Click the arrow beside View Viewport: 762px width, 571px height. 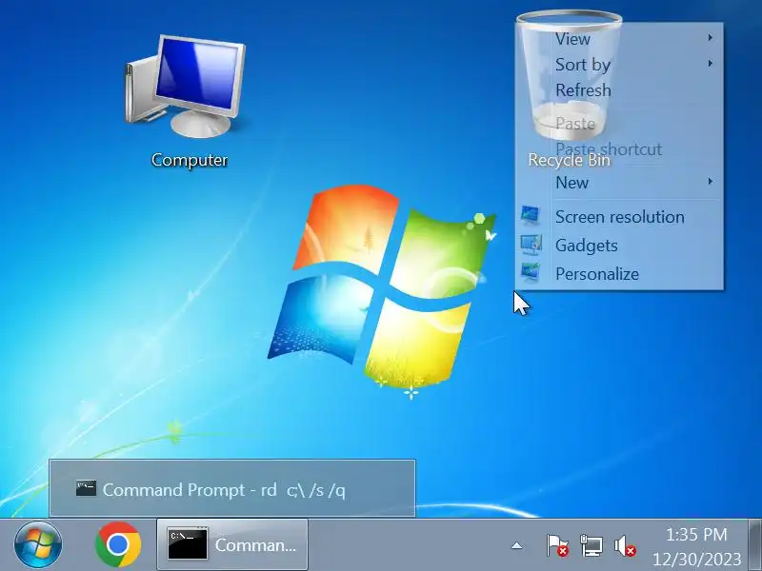711,37
